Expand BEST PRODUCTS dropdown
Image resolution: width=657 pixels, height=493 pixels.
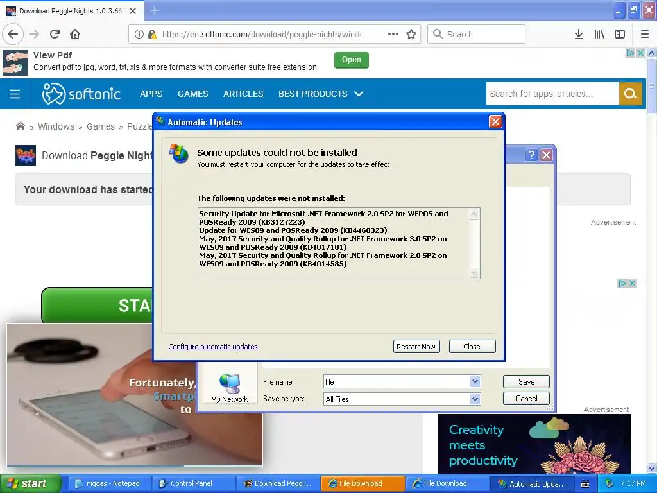pyautogui.click(x=321, y=94)
